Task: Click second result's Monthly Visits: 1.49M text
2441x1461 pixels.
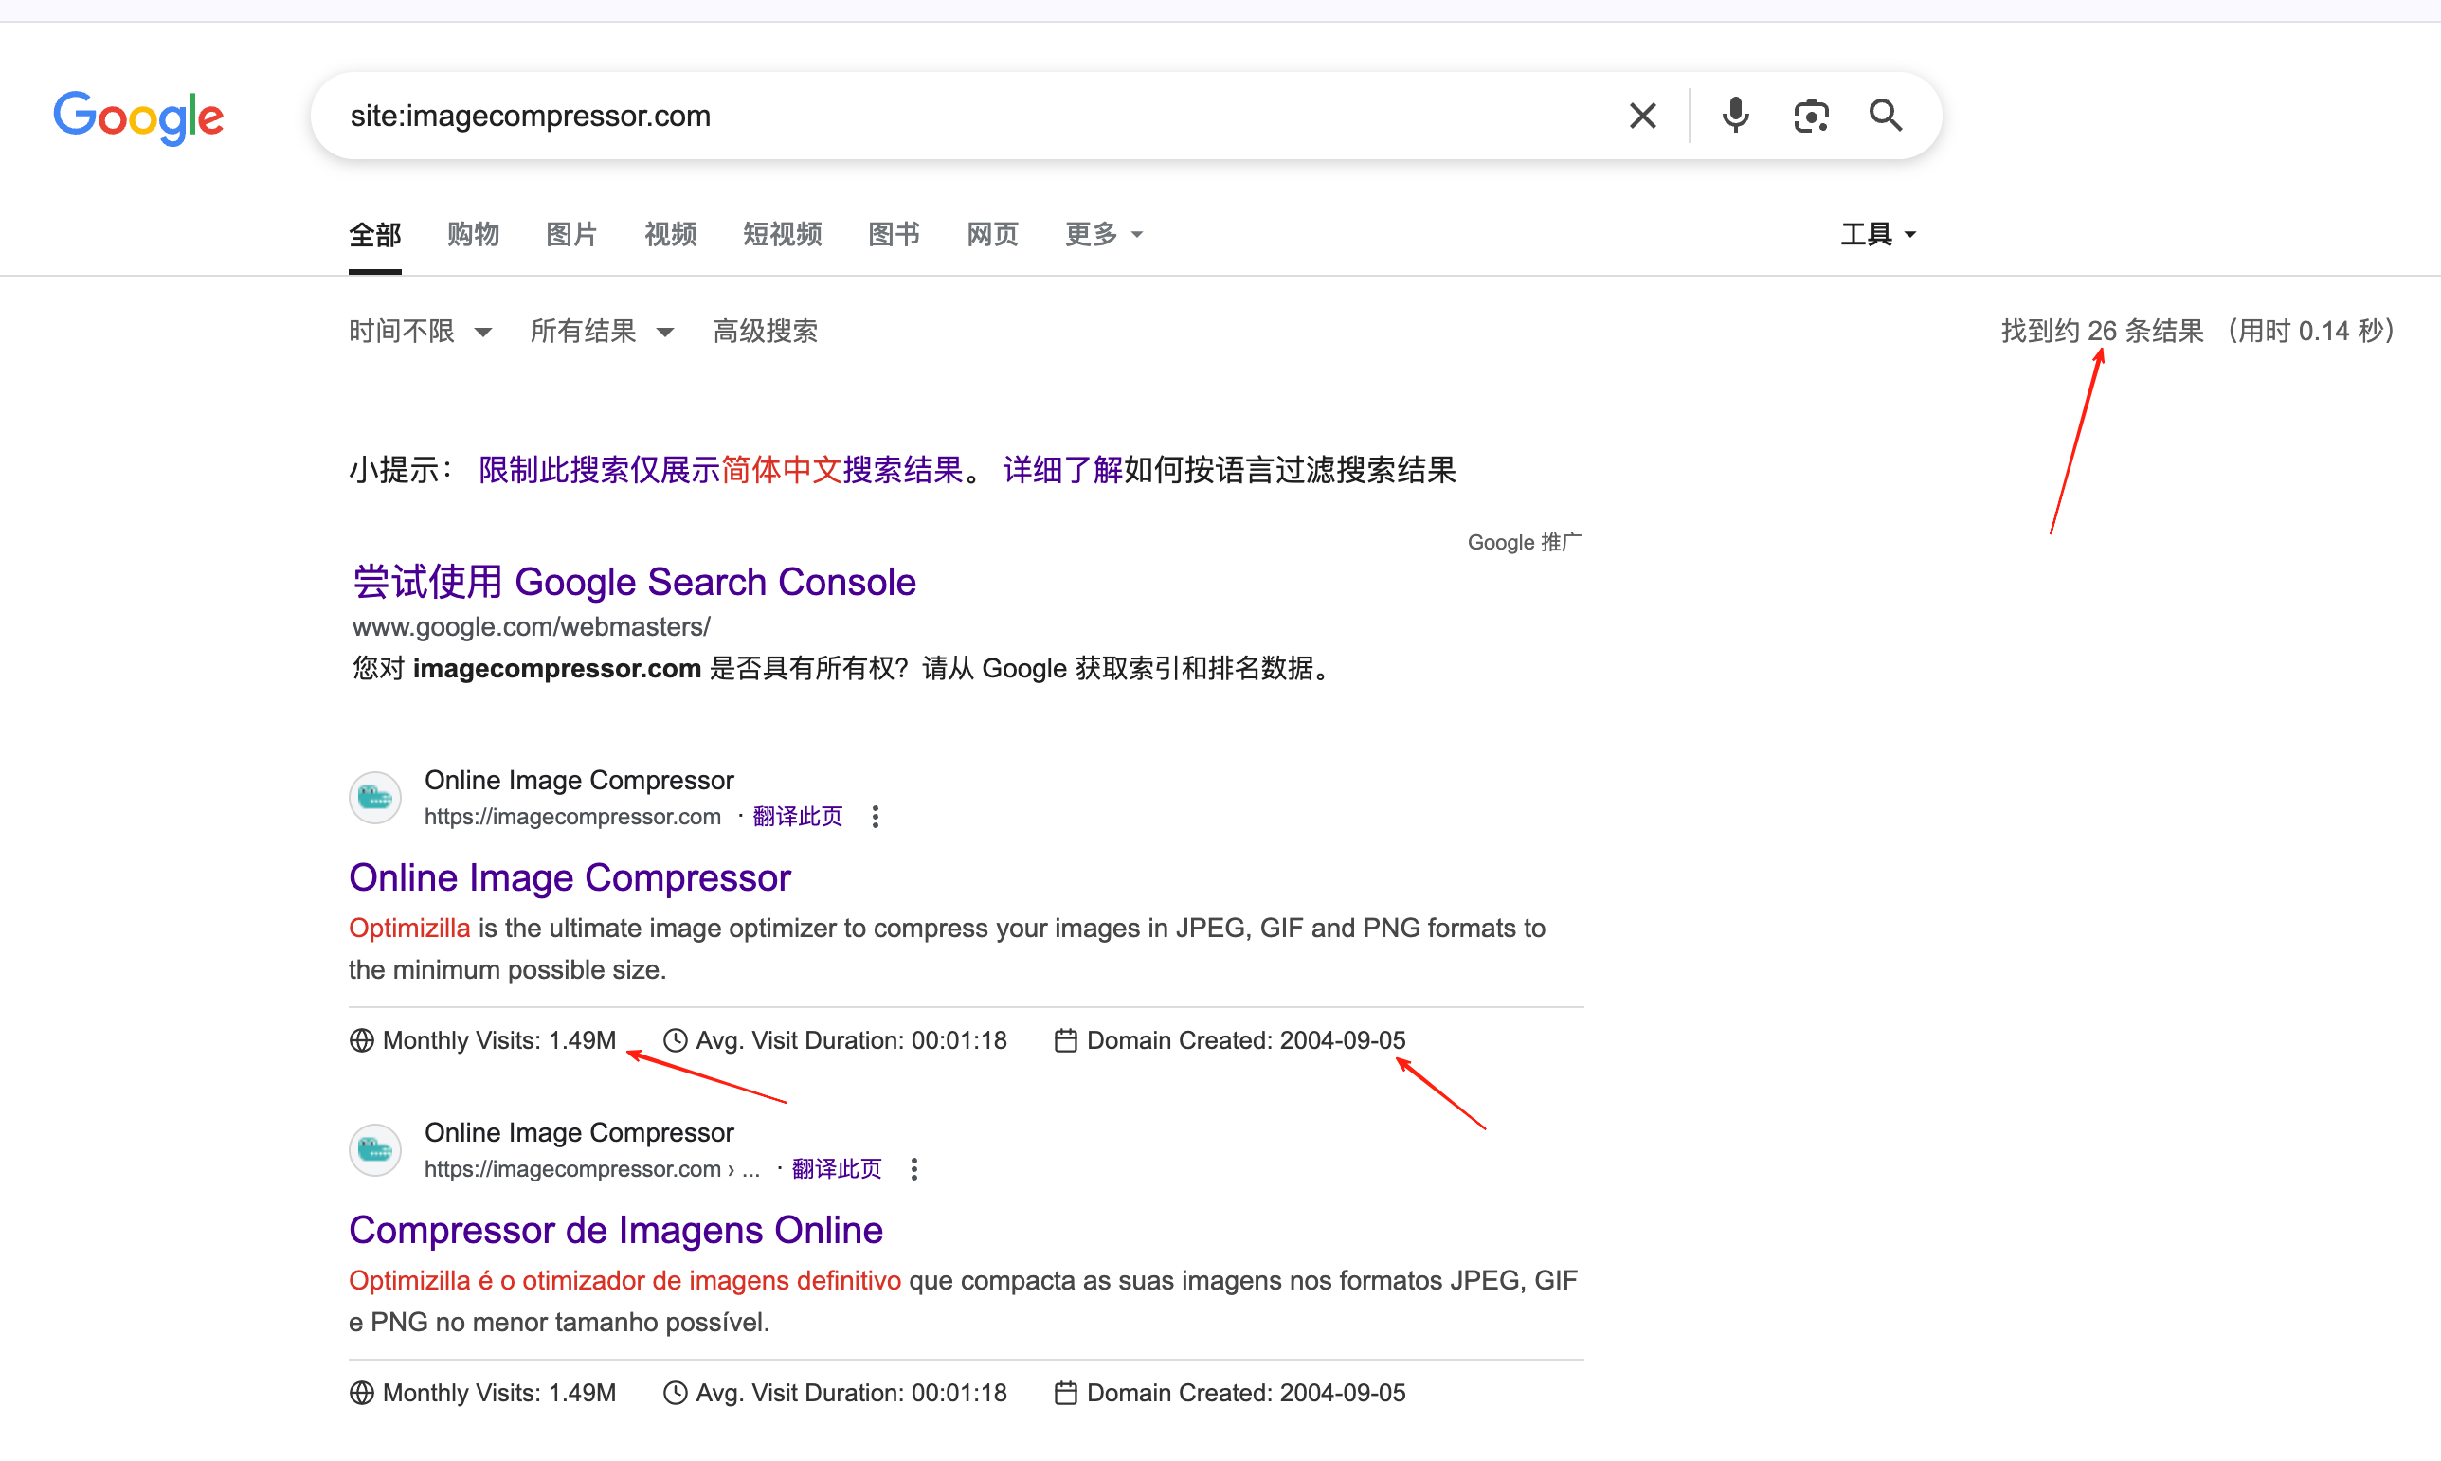Action: point(499,1393)
